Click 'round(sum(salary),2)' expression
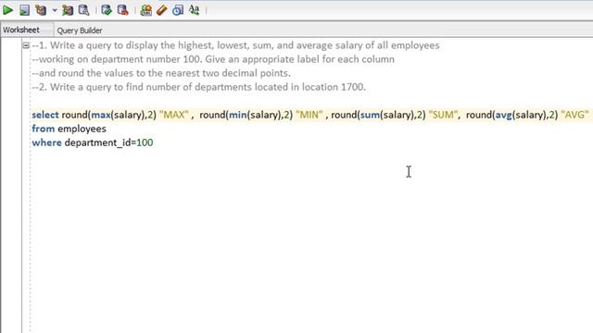 tap(378, 115)
